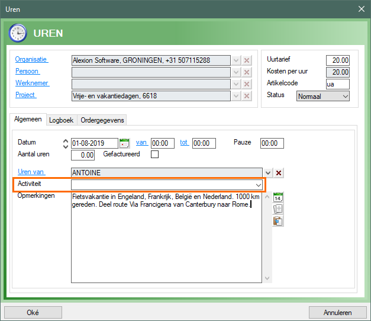371x321 pixels.
Task: Switch to the Ordergegevens tab
Action: (x=102, y=120)
